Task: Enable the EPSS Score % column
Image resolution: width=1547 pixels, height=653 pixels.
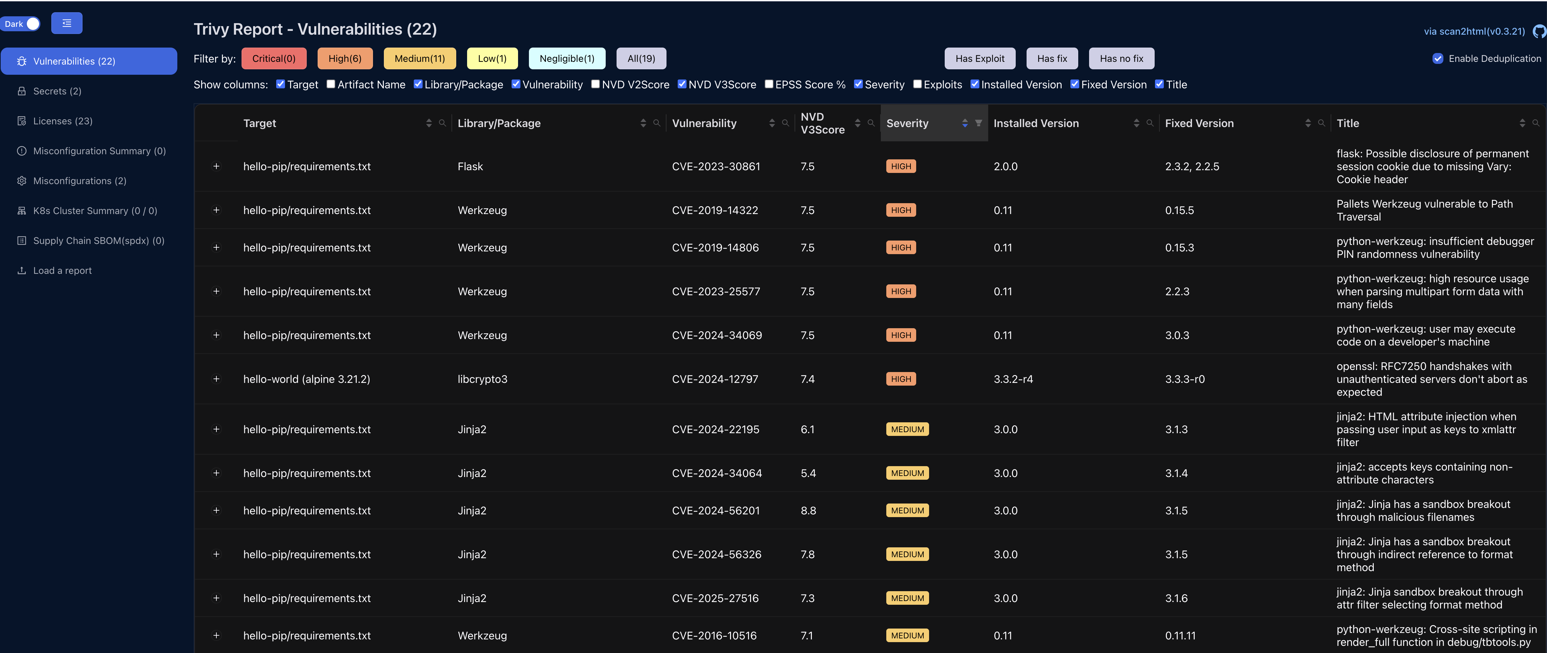Action: click(x=769, y=84)
